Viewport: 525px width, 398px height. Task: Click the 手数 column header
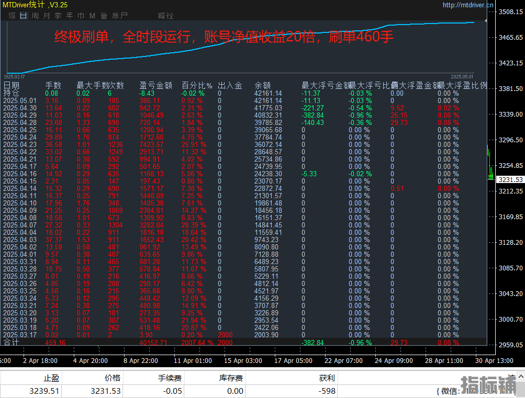[x=53, y=85]
